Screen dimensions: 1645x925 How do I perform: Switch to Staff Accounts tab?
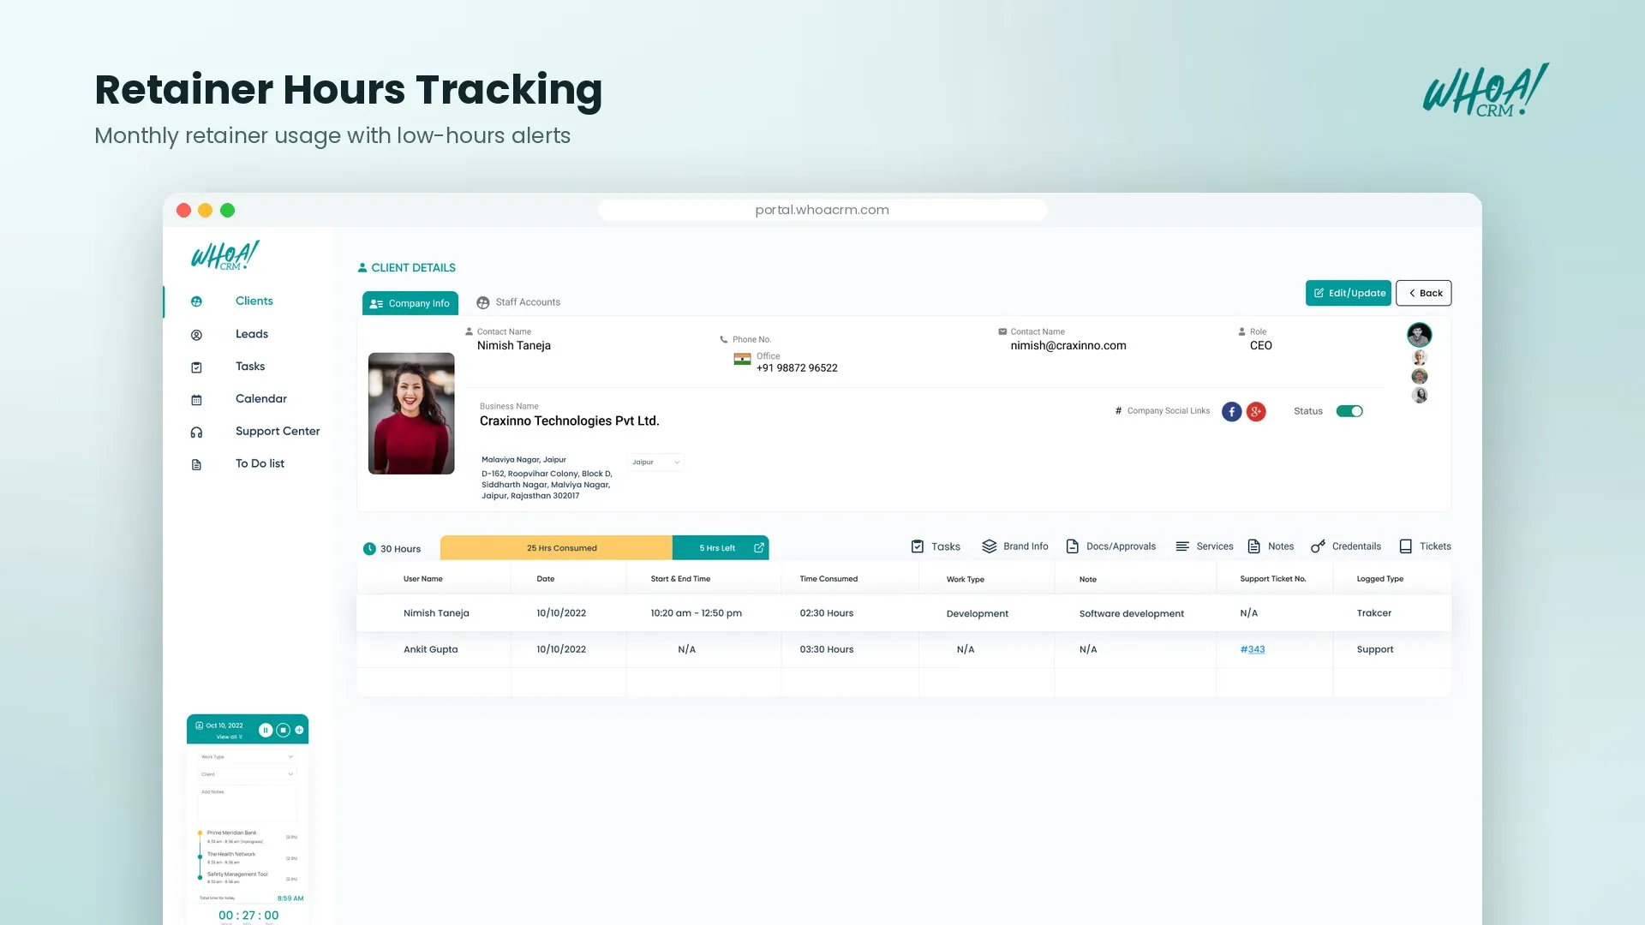(x=518, y=302)
